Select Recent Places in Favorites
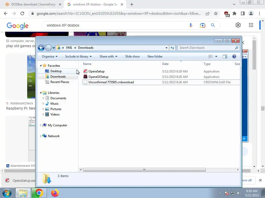Screen dimensions: 265x198 60,82
